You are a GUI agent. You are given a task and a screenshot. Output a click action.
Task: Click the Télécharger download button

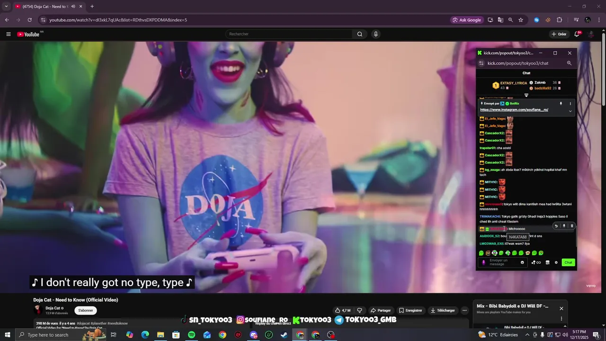pyautogui.click(x=443, y=311)
